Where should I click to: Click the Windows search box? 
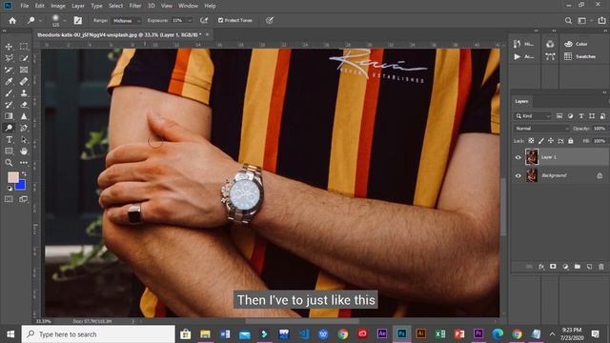pyautogui.click(x=98, y=334)
